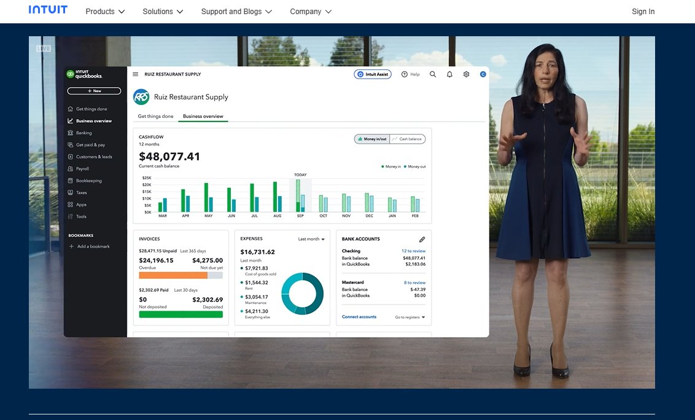Click the QuickBooks logo in sidebar
This screenshot has height=420, width=695.
pos(84,74)
